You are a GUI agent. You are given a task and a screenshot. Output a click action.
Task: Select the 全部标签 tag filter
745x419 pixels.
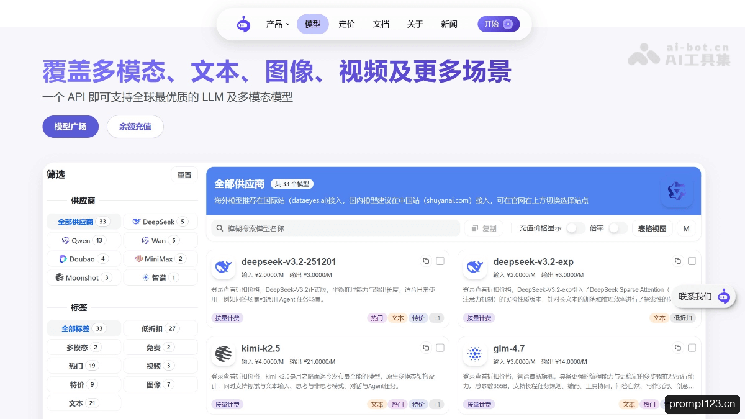[x=84, y=328]
